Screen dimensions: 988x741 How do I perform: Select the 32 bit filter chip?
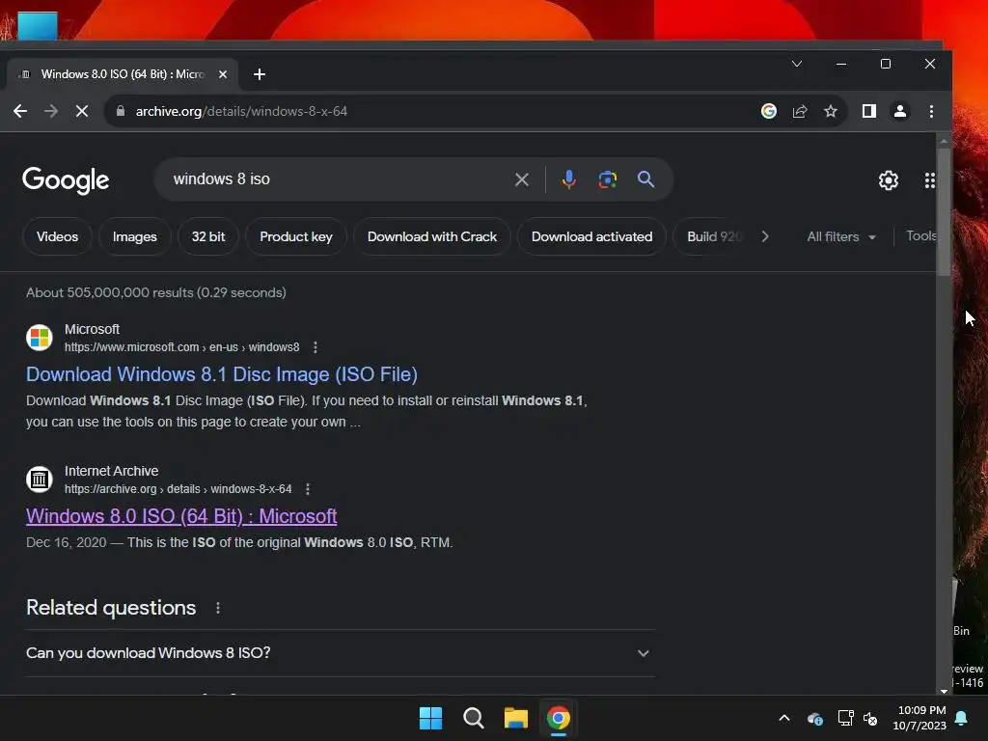coord(208,237)
